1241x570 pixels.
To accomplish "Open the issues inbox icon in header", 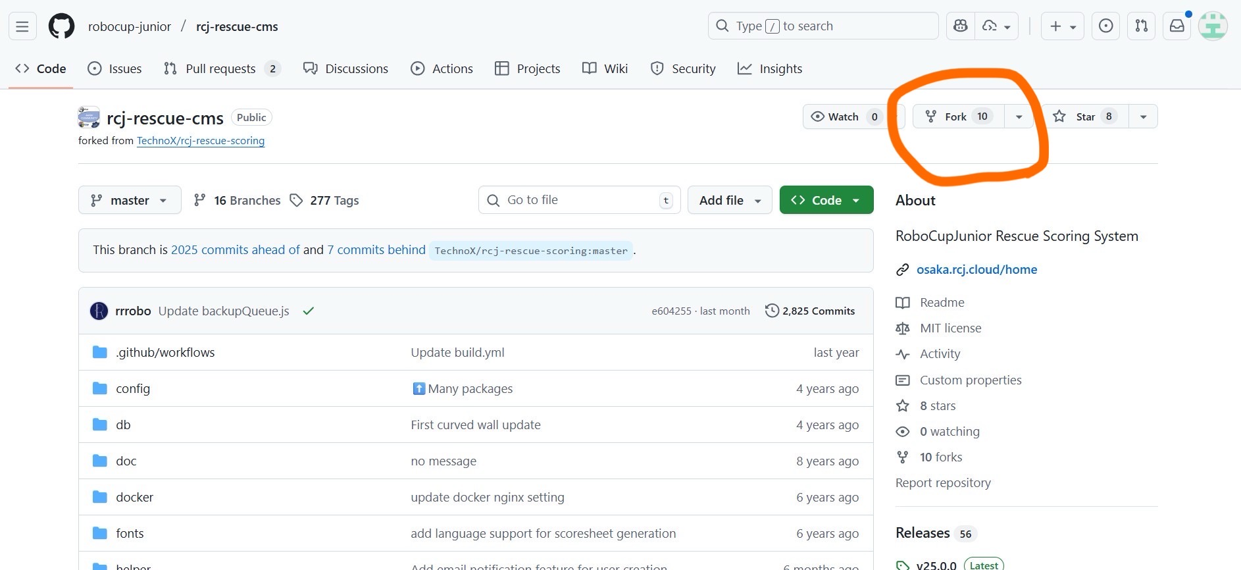I will pos(1106,26).
